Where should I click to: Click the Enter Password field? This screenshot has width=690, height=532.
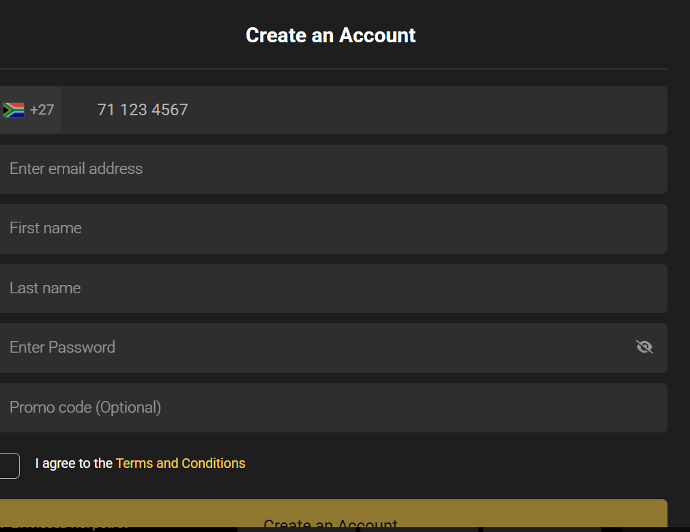pyautogui.click(x=334, y=349)
